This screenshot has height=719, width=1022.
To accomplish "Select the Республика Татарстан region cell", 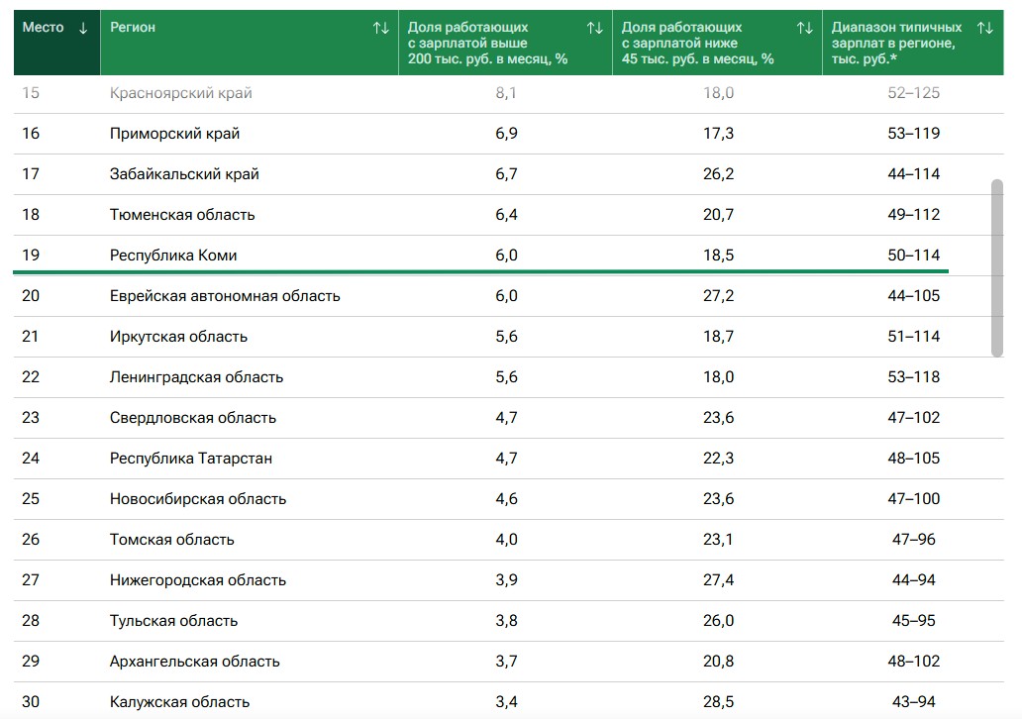I will [191, 459].
